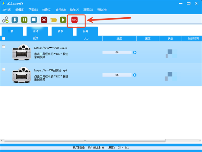
Task: Open the 文件(F) menu
Action: click(7, 10)
